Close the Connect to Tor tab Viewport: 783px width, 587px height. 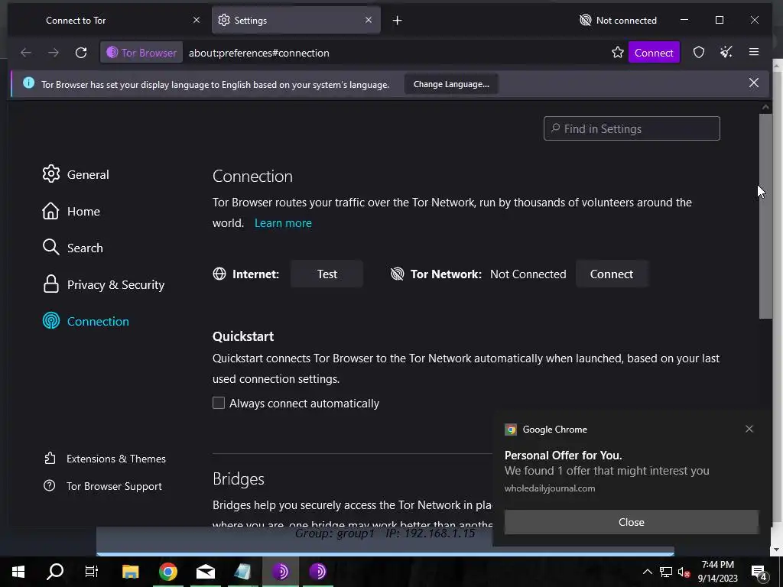tap(197, 20)
